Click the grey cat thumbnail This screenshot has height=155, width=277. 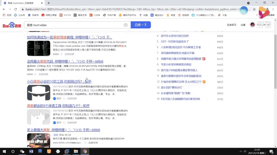(x=39, y=117)
